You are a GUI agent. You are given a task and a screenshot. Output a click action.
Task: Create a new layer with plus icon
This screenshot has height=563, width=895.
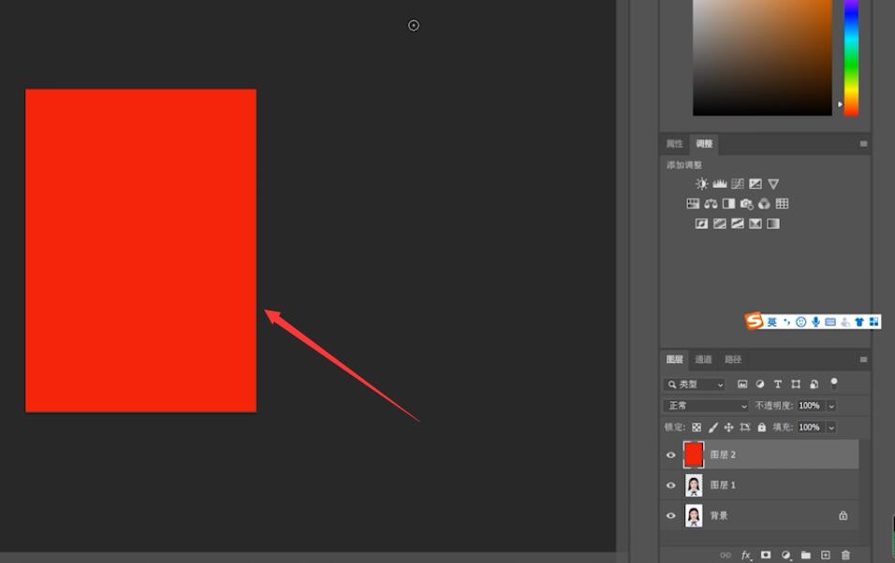click(x=826, y=555)
